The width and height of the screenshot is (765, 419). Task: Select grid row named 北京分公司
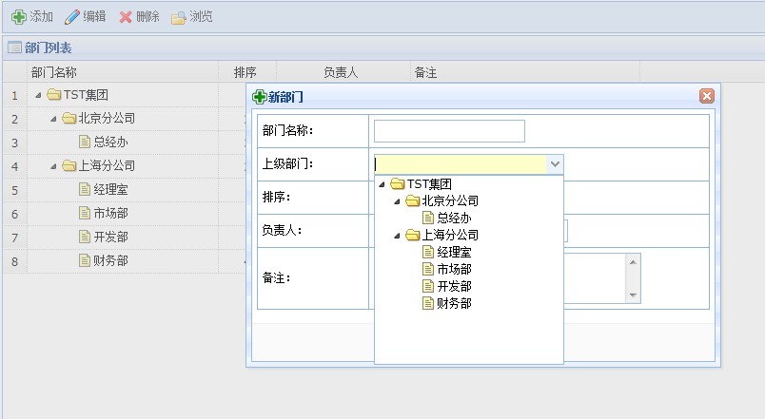[107, 118]
